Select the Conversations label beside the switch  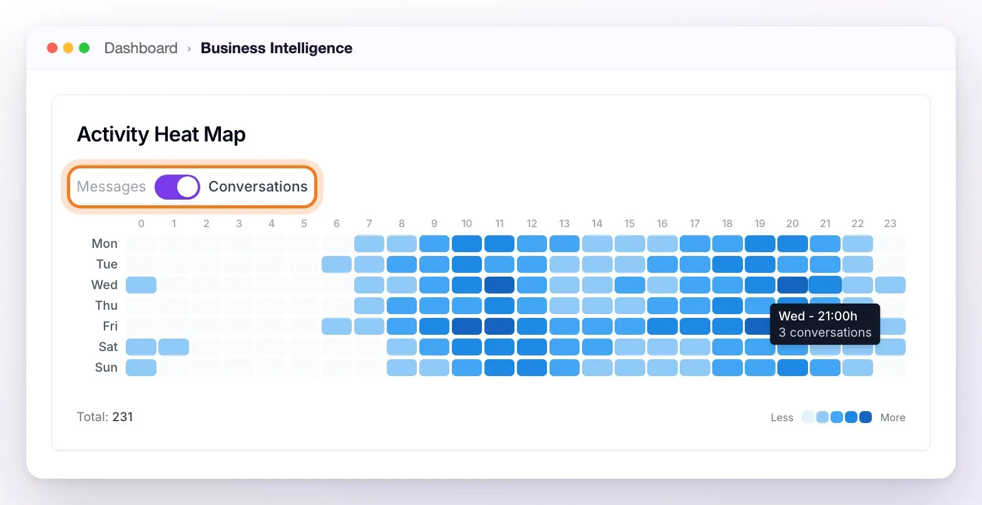pyautogui.click(x=258, y=186)
